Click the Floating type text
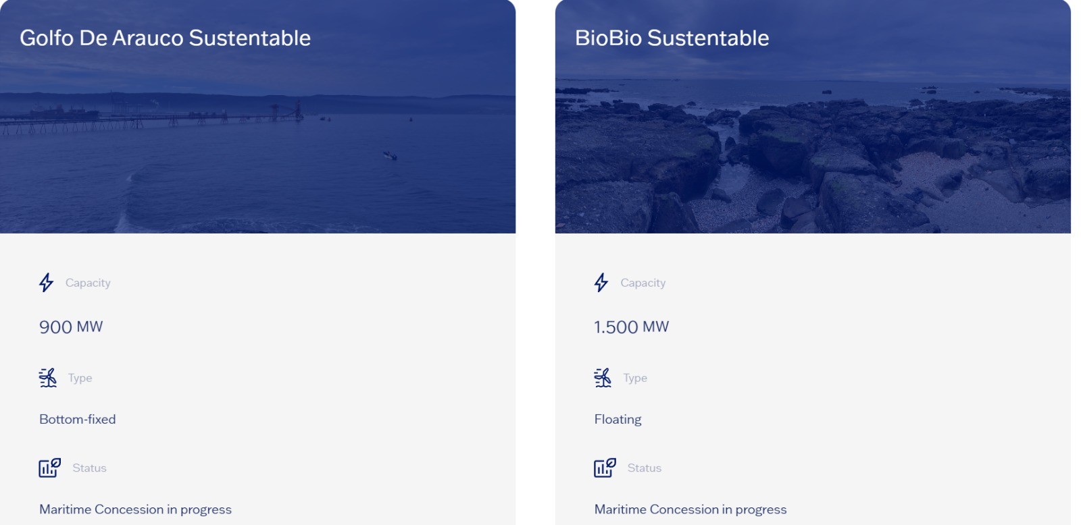The width and height of the screenshot is (1081, 525). (x=618, y=419)
